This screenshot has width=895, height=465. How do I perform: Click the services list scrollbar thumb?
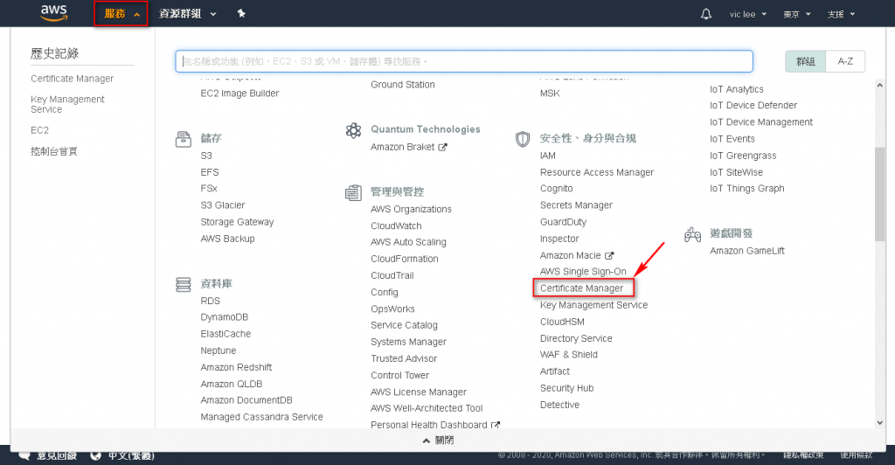[x=879, y=194]
